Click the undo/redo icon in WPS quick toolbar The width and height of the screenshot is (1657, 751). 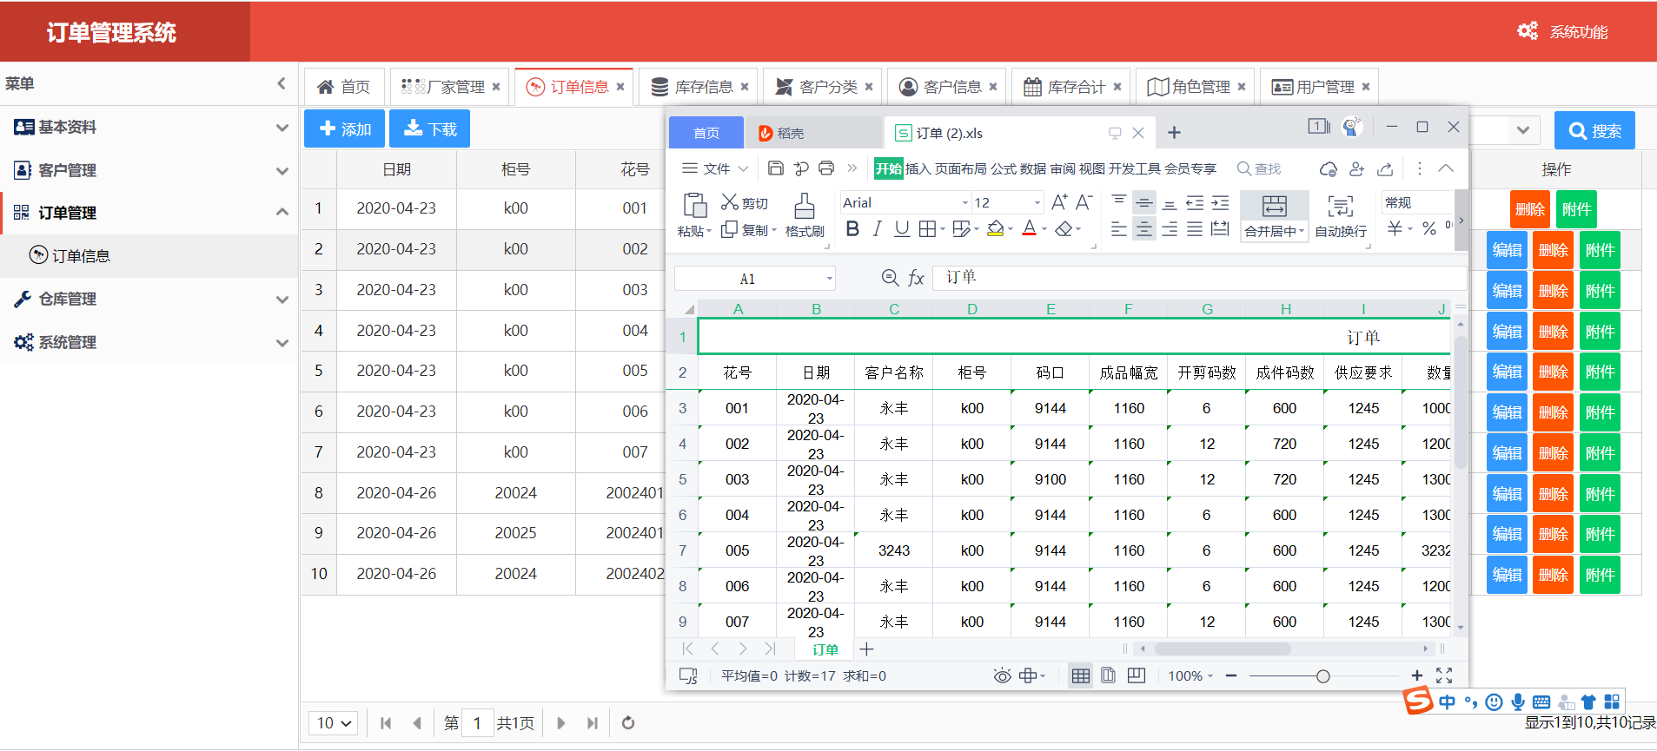801,168
